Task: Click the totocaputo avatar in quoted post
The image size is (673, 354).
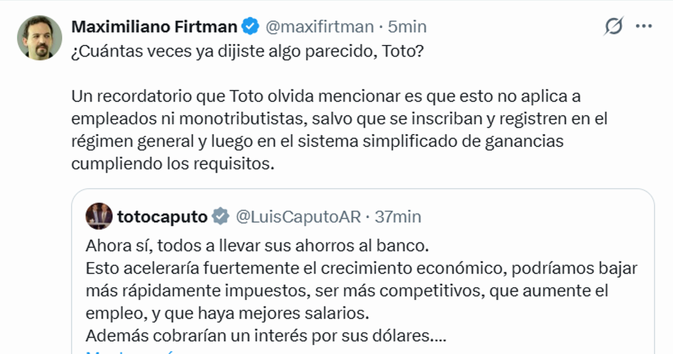Action: tap(99, 217)
